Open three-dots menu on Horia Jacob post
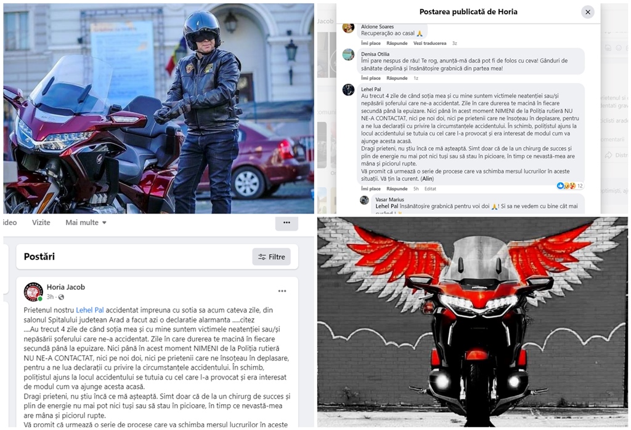This screenshot has width=631, height=430. [282, 291]
